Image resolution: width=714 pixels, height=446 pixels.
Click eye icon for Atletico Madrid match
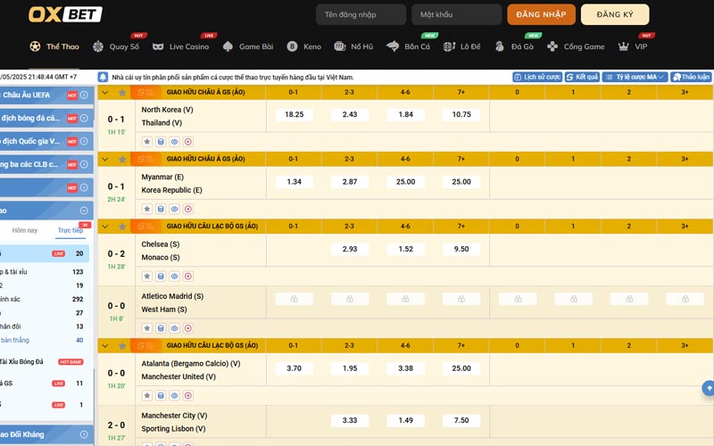point(174,328)
